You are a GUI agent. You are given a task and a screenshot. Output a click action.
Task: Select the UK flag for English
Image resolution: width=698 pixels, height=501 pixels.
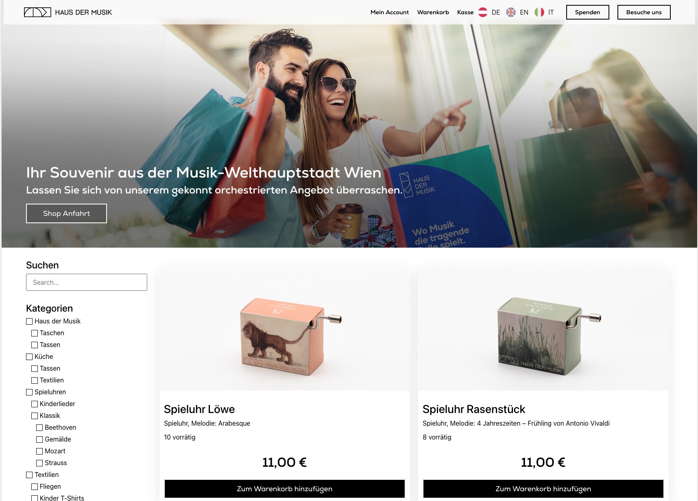tap(511, 12)
